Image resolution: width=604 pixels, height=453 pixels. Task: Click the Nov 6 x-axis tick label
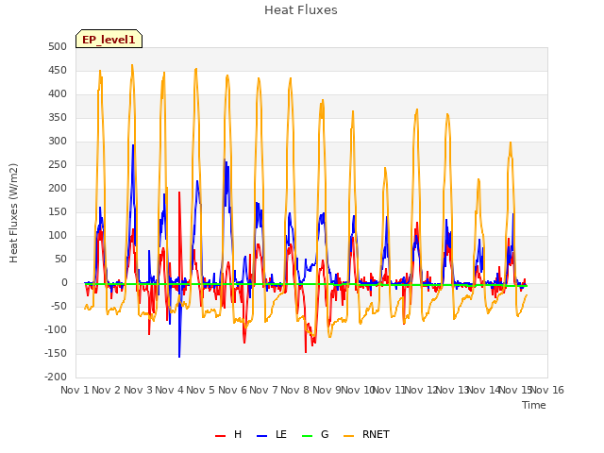(232, 390)
